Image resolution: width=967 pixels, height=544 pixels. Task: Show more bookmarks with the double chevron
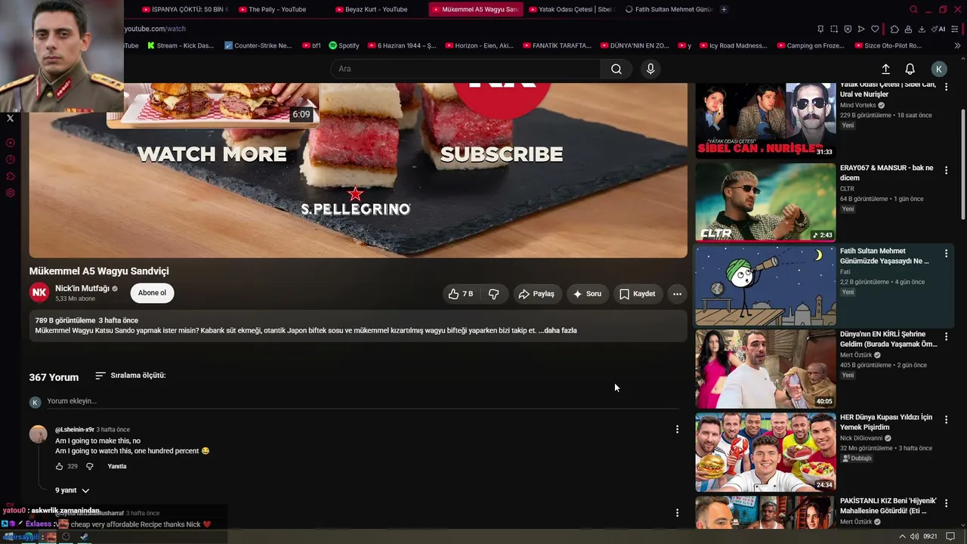point(958,45)
